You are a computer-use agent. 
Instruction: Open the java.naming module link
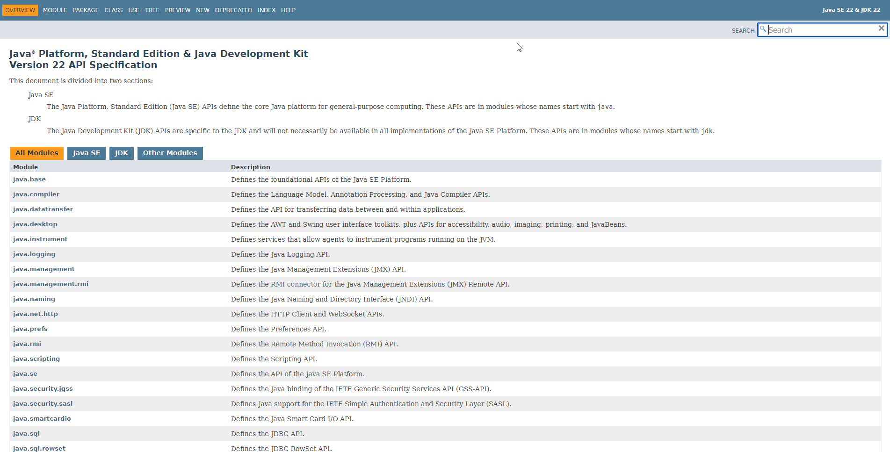(x=34, y=299)
